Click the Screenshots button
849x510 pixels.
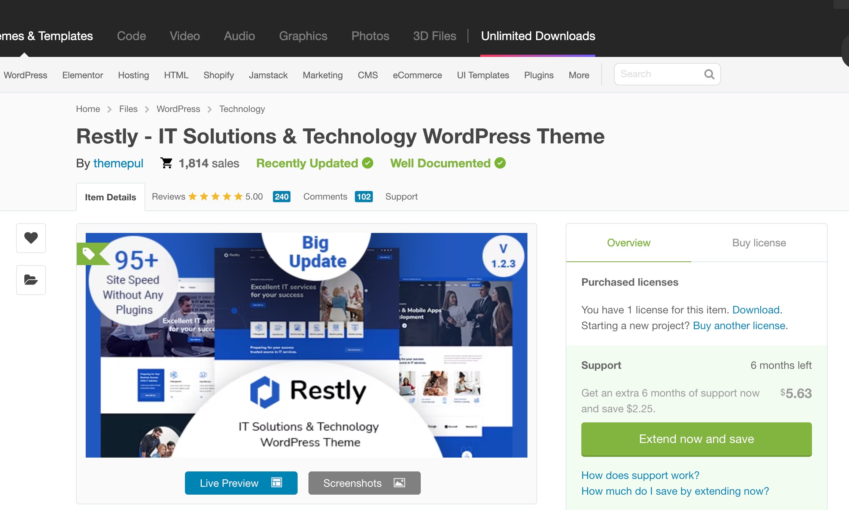tap(365, 483)
